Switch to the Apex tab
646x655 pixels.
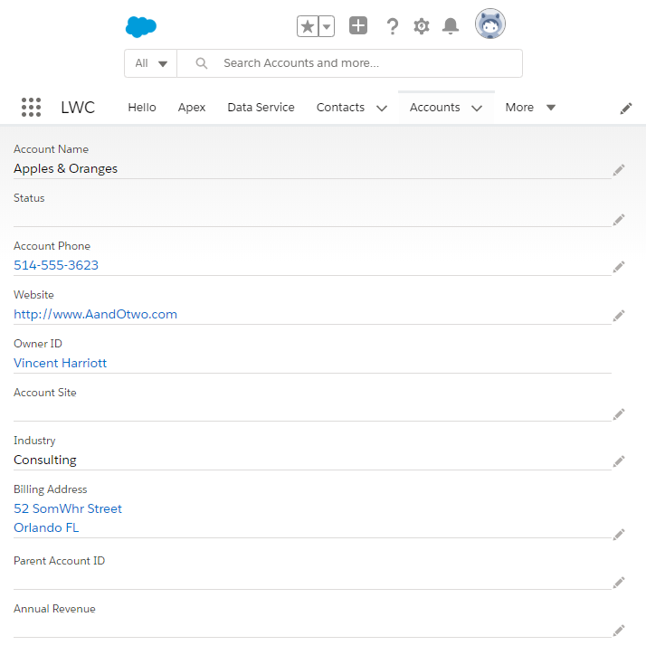pos(192,108)
